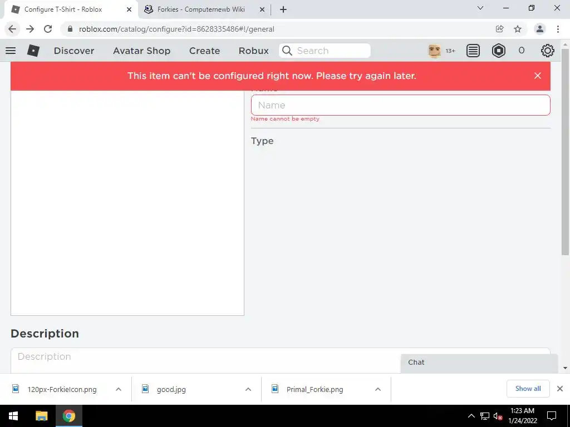Click the site lock security icon
570x427 pixels.
point(70,29)
